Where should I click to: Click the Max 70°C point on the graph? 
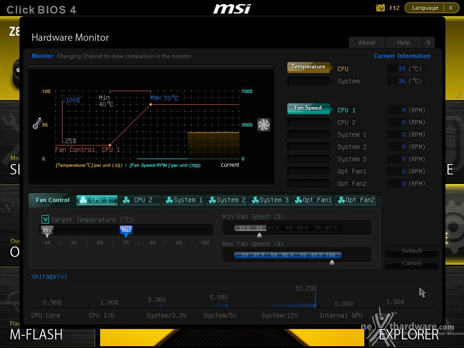[x=150, y=105]
